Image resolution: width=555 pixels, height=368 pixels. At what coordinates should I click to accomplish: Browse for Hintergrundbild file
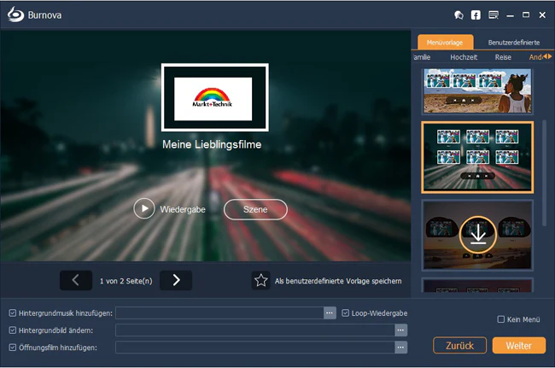pyautogui.click(x=400, y=330)
